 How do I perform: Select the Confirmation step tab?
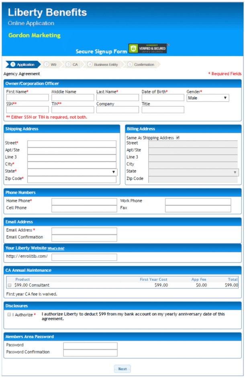142,64
